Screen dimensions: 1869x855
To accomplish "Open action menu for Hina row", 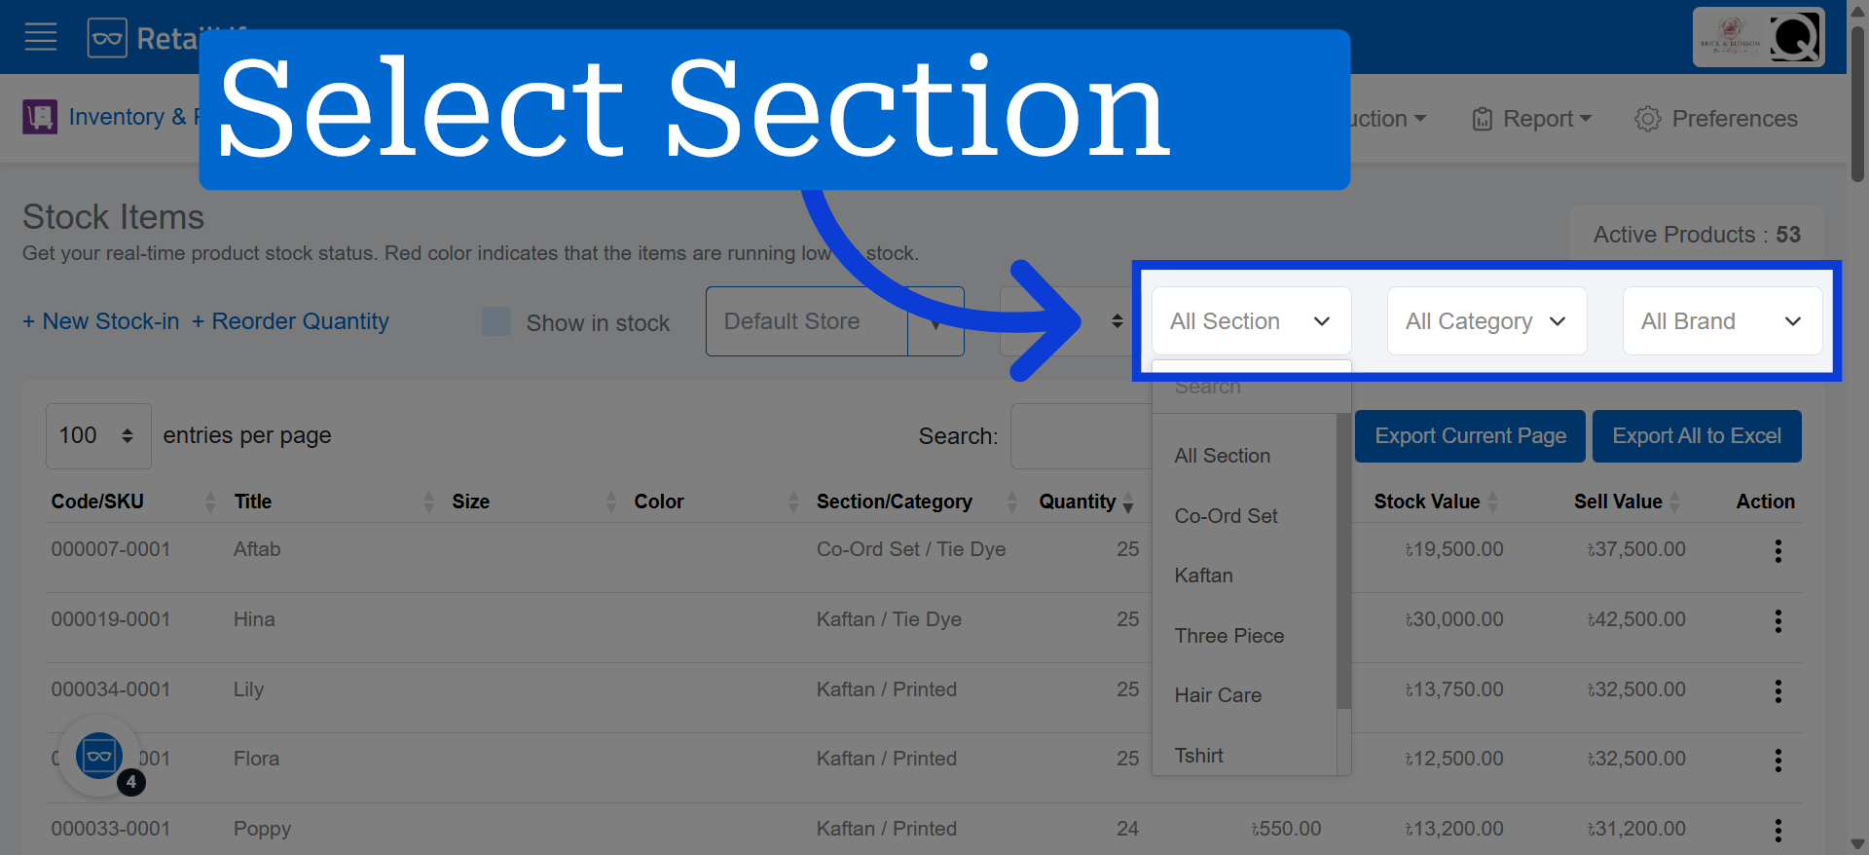I will tap(1777, 621).
